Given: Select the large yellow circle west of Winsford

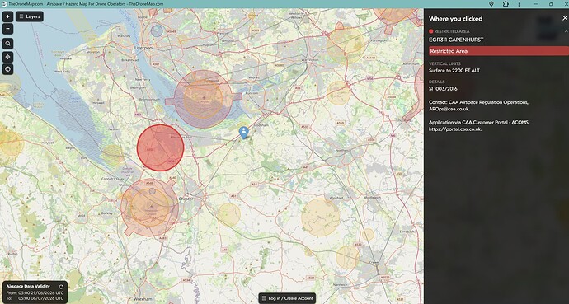Looking at the screenshot, I should [321, 217].
